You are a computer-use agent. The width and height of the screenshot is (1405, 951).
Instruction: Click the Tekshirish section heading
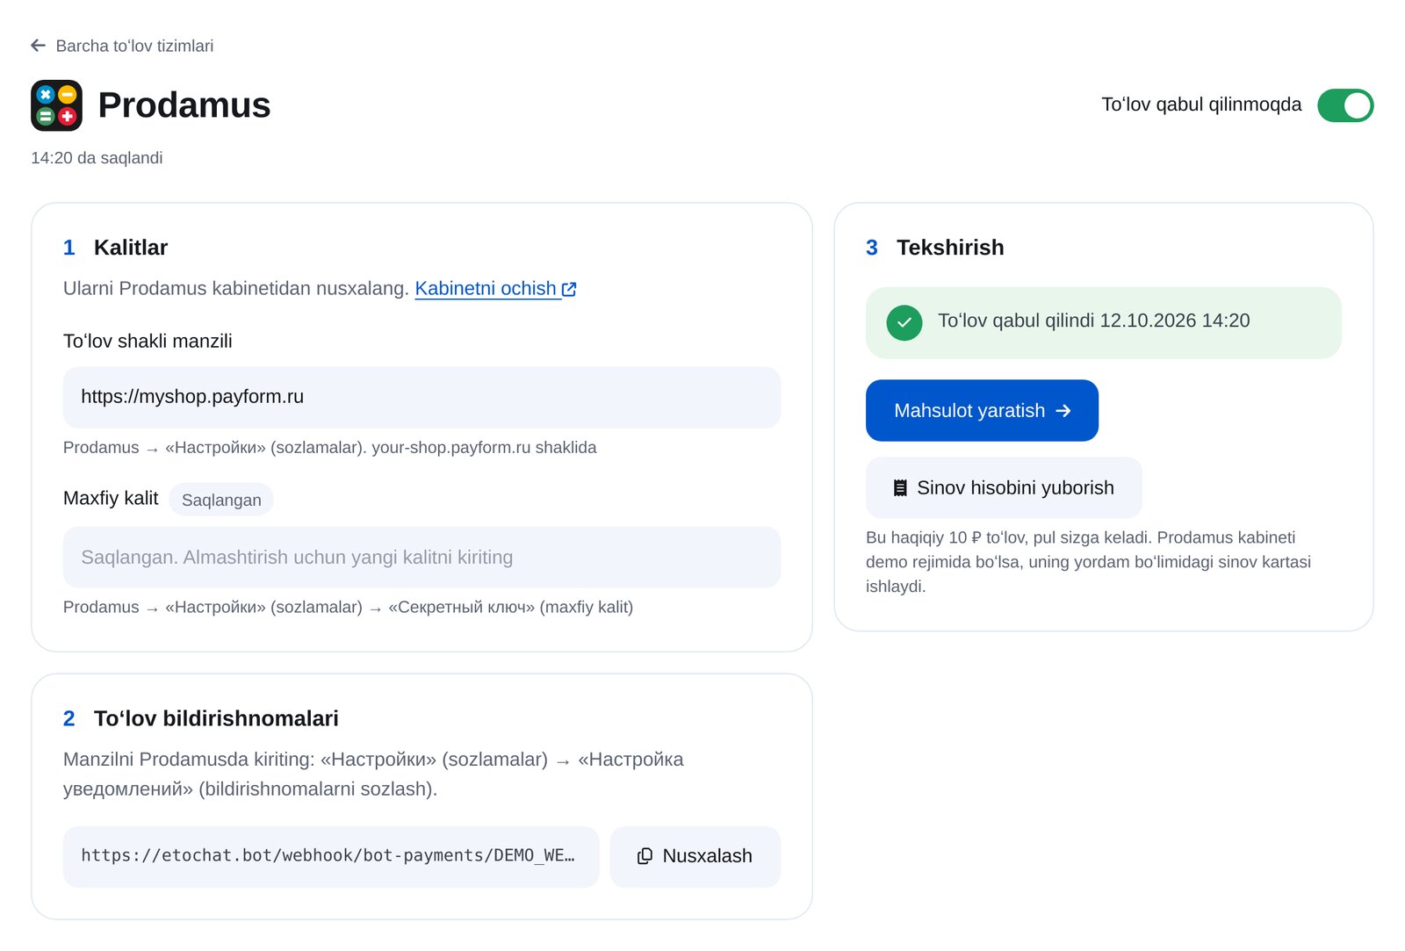(950, 248)
